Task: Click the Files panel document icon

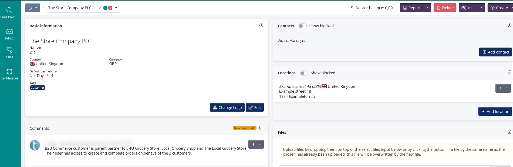Action: pos(509,132)
